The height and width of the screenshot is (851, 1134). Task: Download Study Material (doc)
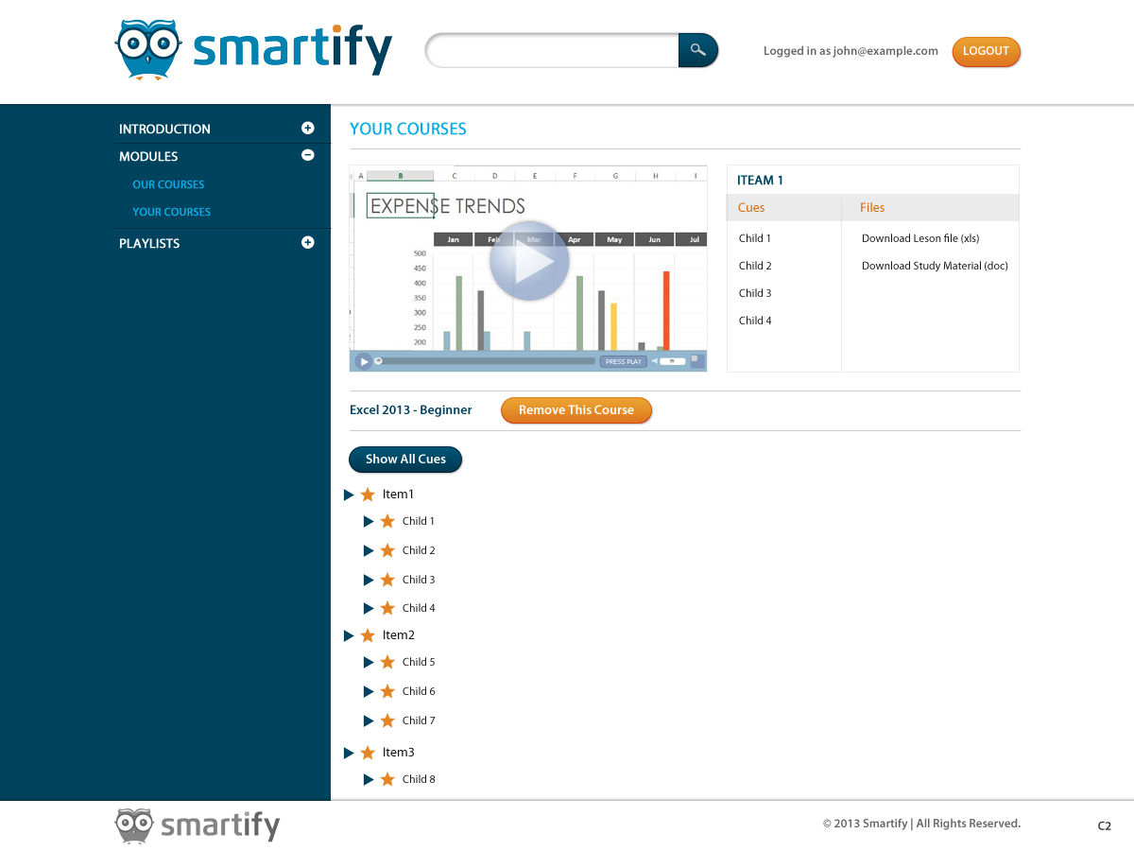(935, 266)
